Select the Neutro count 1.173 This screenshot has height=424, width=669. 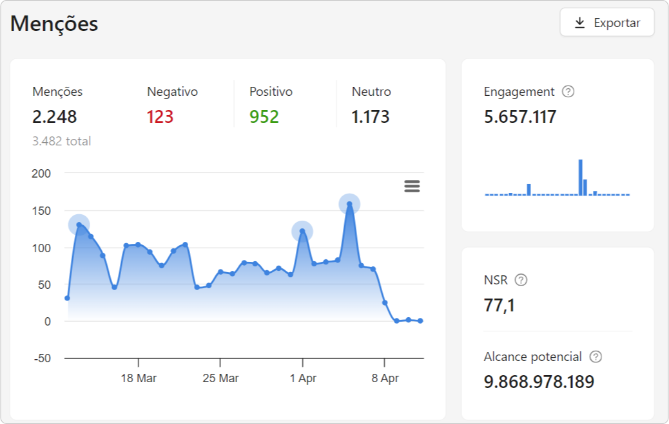tap(371, 116)
